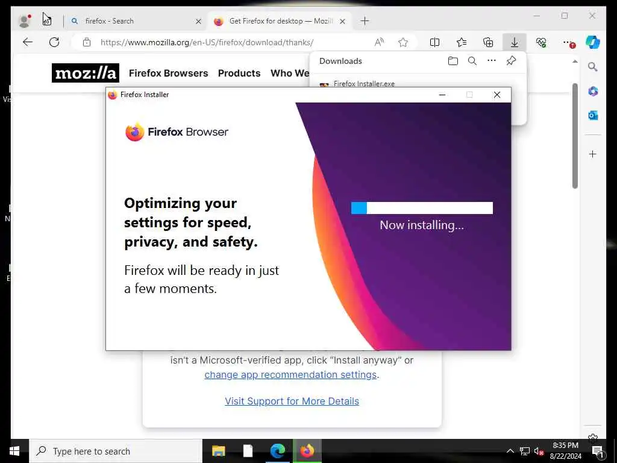Click the Downloads toolbar icon
The width and height of the screenshot is (617, 463).
coord(515,42)
